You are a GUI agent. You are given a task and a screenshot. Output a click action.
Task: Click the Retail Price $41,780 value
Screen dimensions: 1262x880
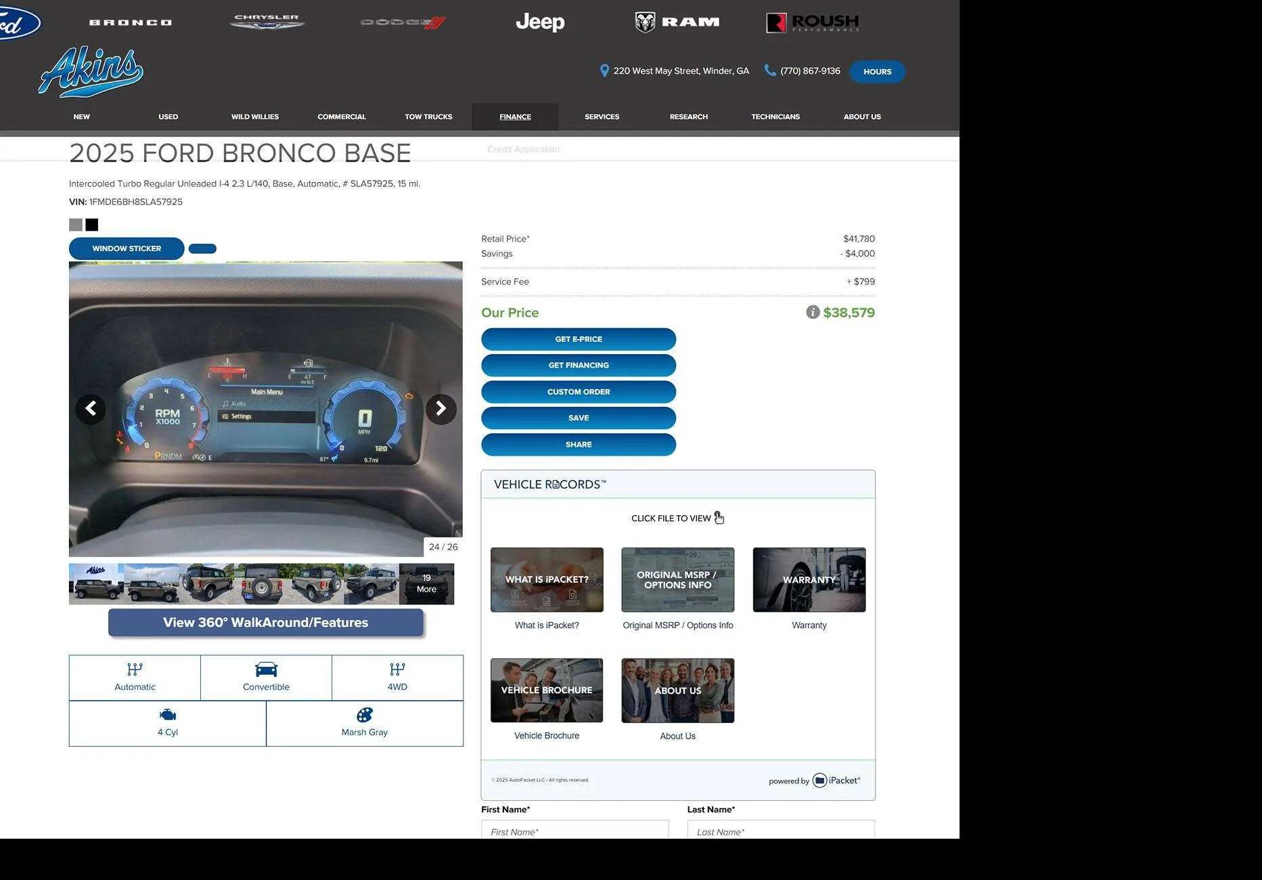[859, 239]
